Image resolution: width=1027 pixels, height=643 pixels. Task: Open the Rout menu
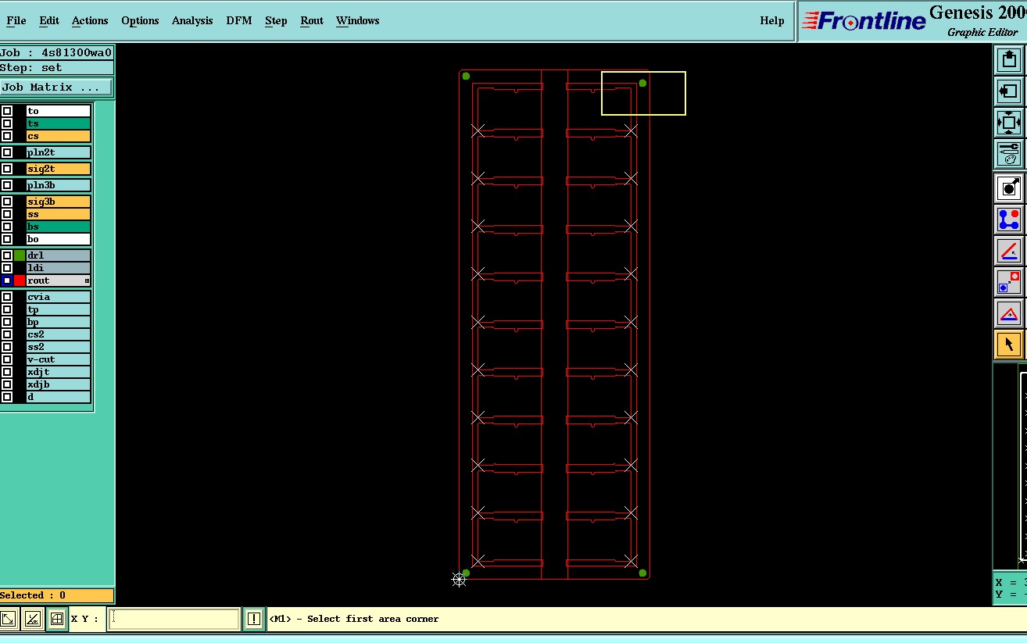coord(312,20)
